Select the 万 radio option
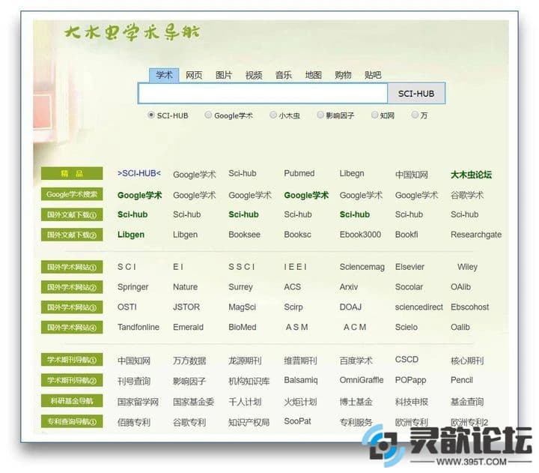The width and height of the screenshot is (539, 473). tap(415, 115)
